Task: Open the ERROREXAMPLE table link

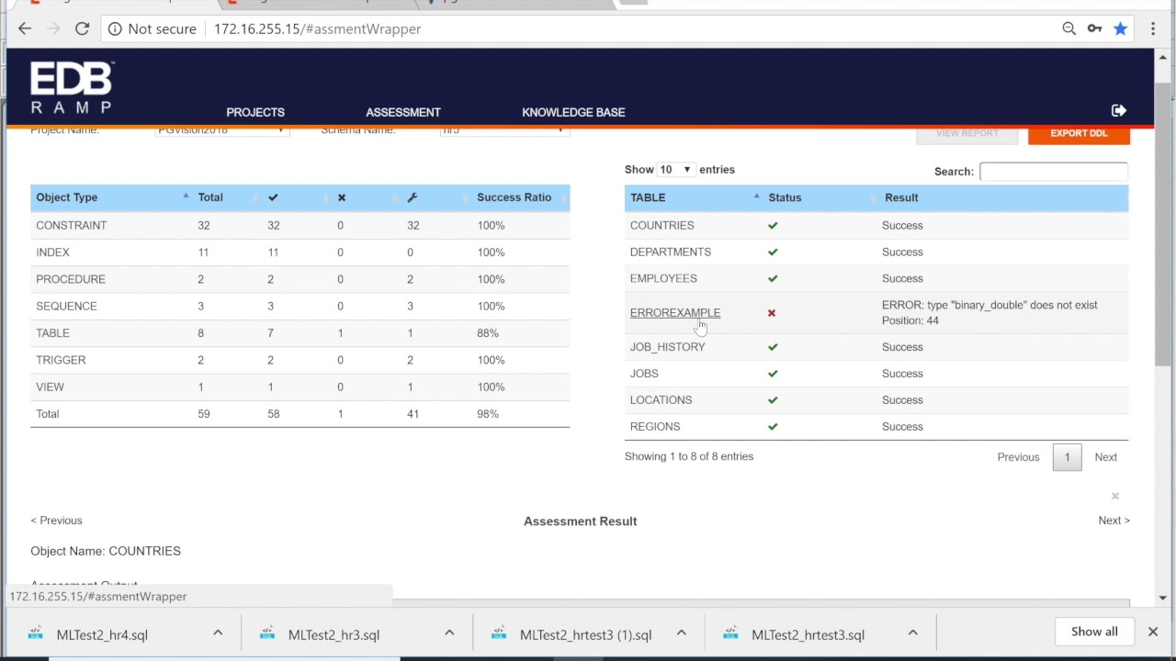Action: 675,313
